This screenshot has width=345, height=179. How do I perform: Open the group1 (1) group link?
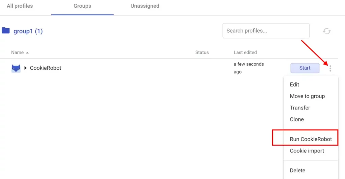pyautogui.click(x=28, y=31)
